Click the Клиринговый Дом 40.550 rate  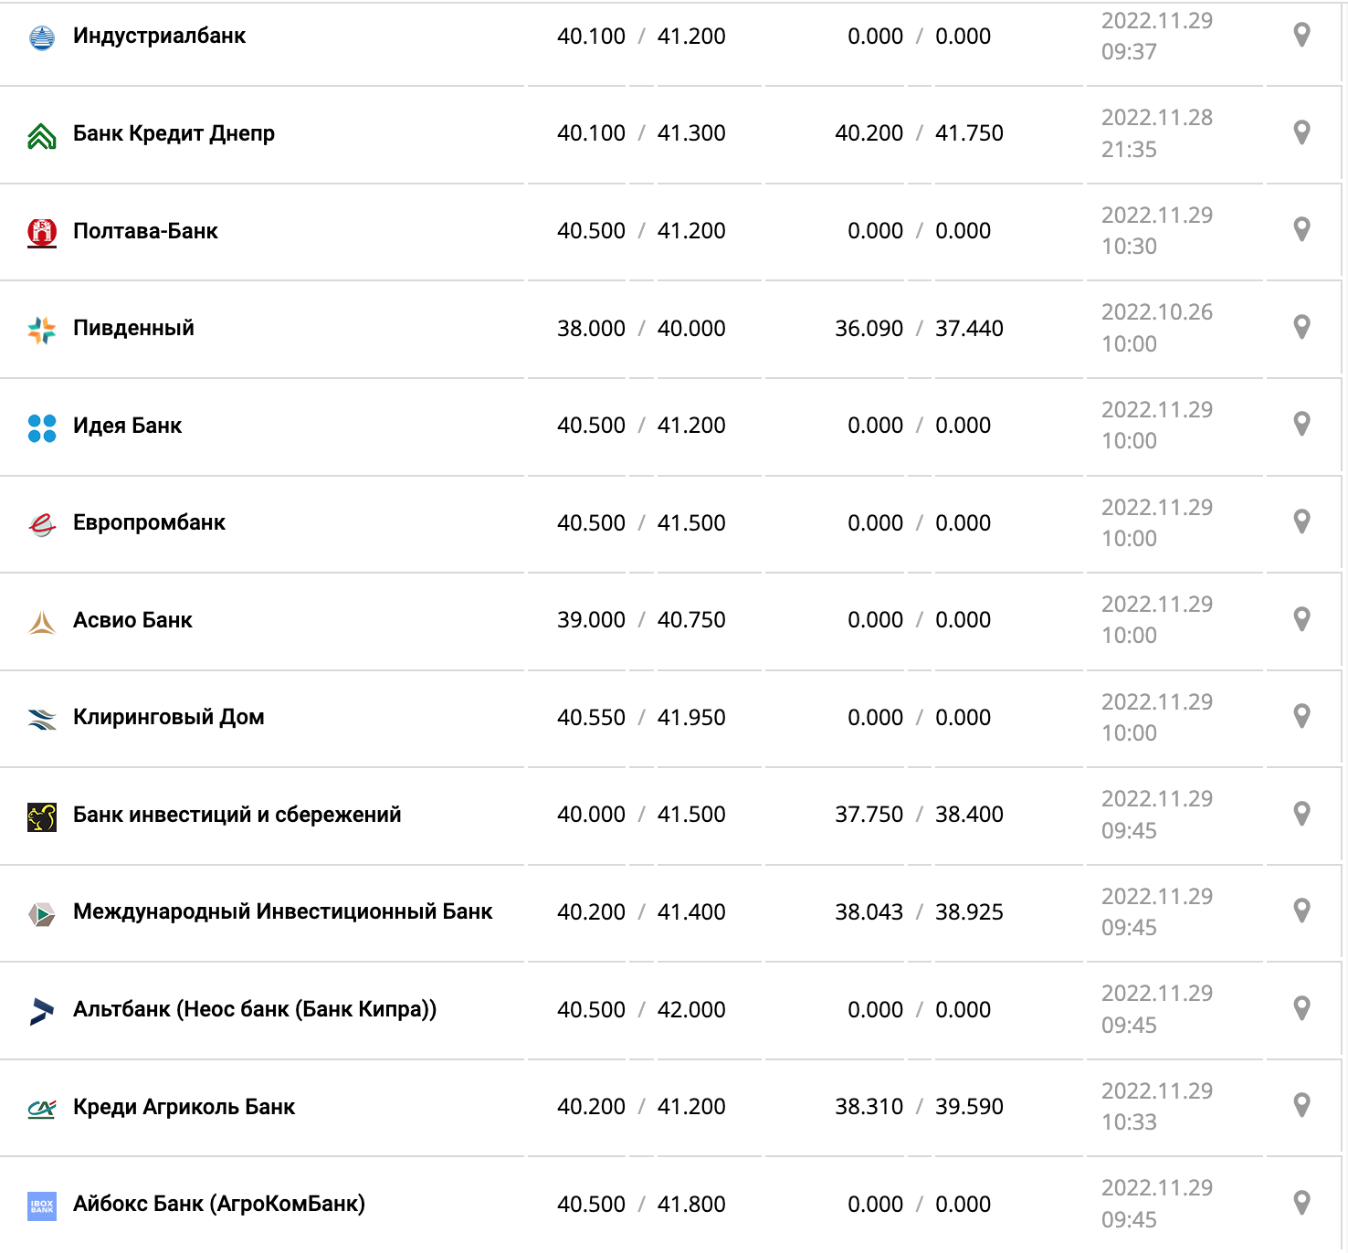591,718
